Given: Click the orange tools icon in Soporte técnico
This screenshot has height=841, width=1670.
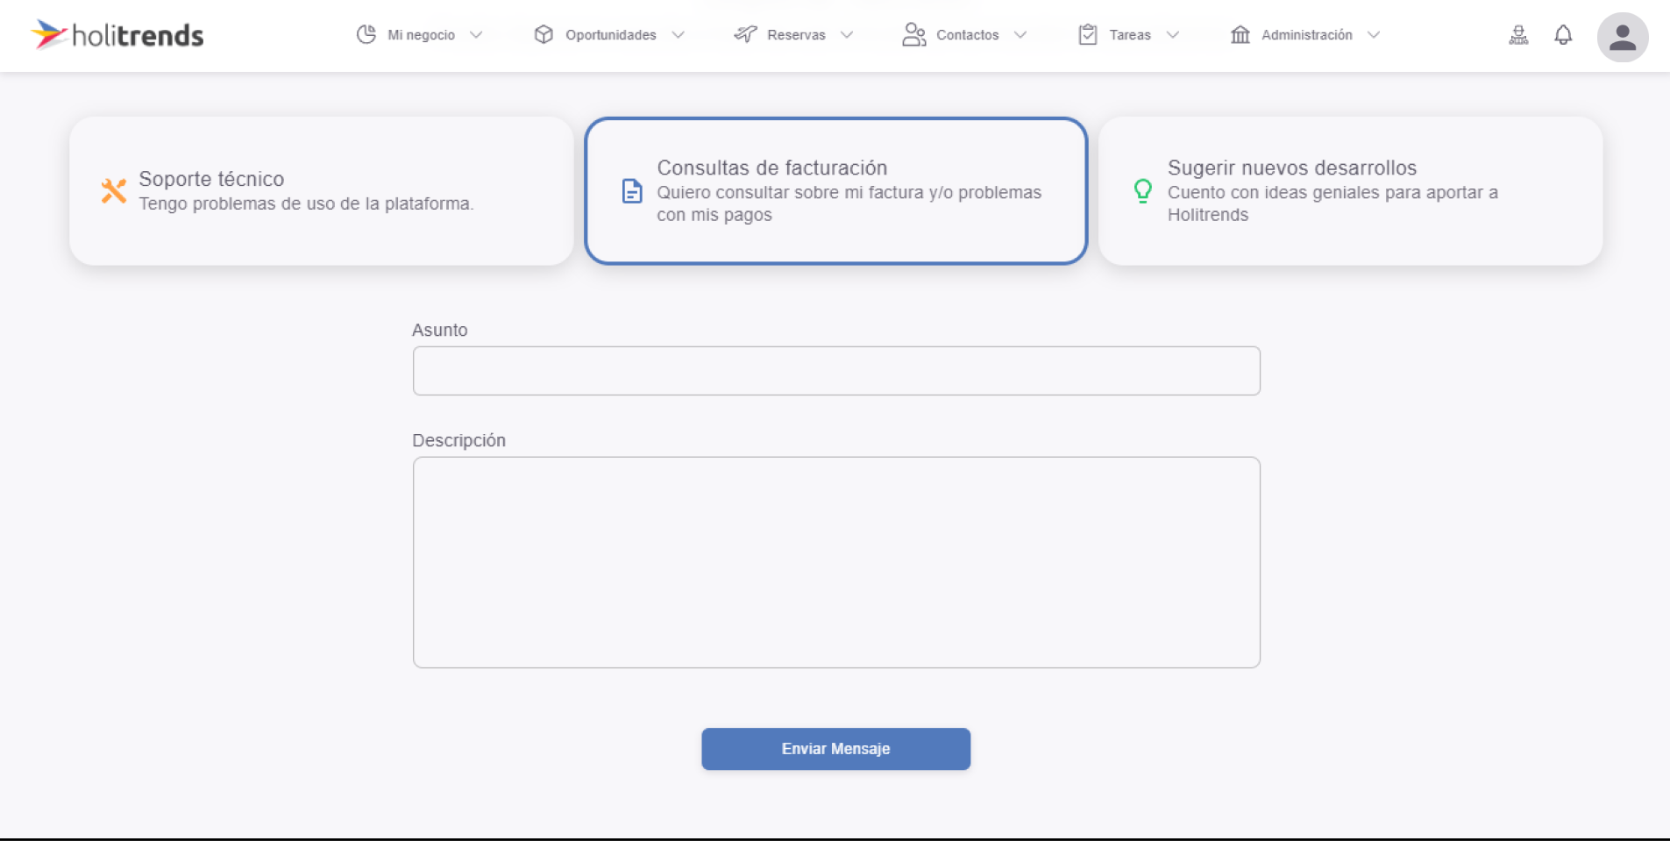Looking at the screenshot, I should 114,190.
